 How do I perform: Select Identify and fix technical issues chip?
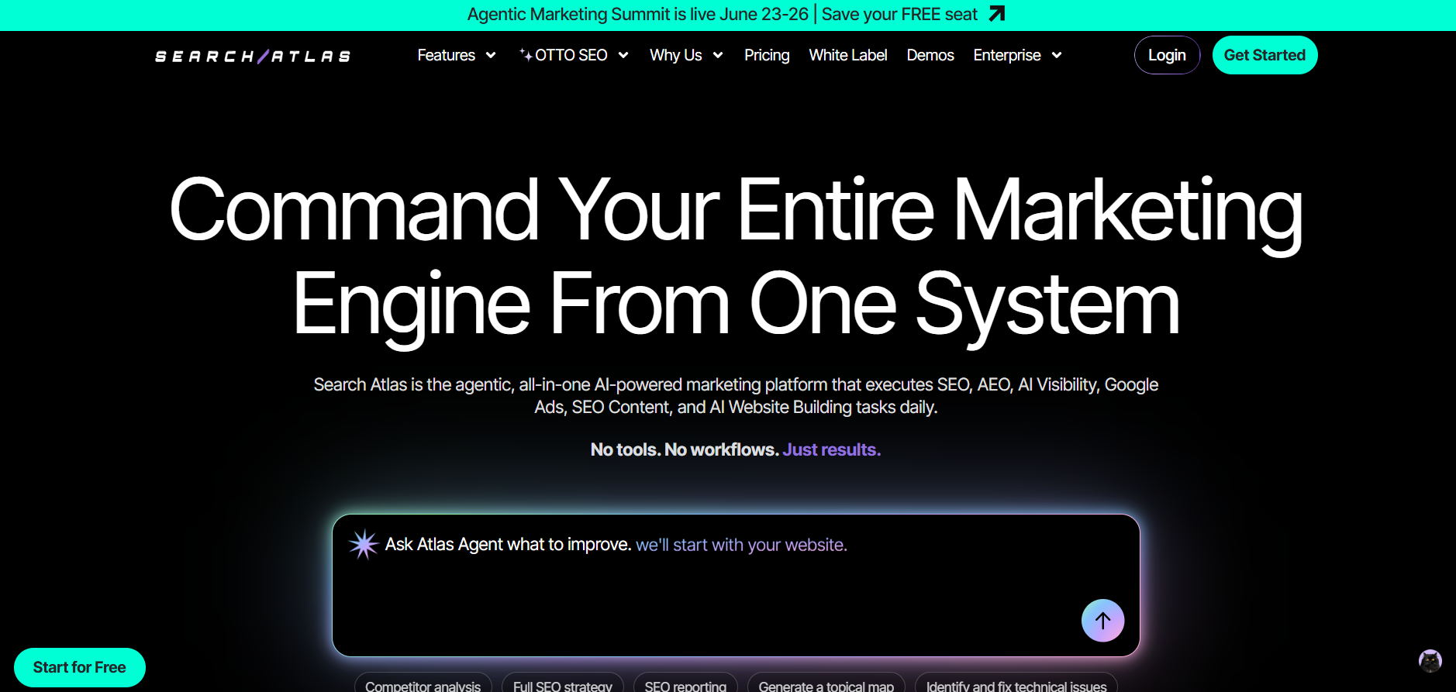(1016, 683)
